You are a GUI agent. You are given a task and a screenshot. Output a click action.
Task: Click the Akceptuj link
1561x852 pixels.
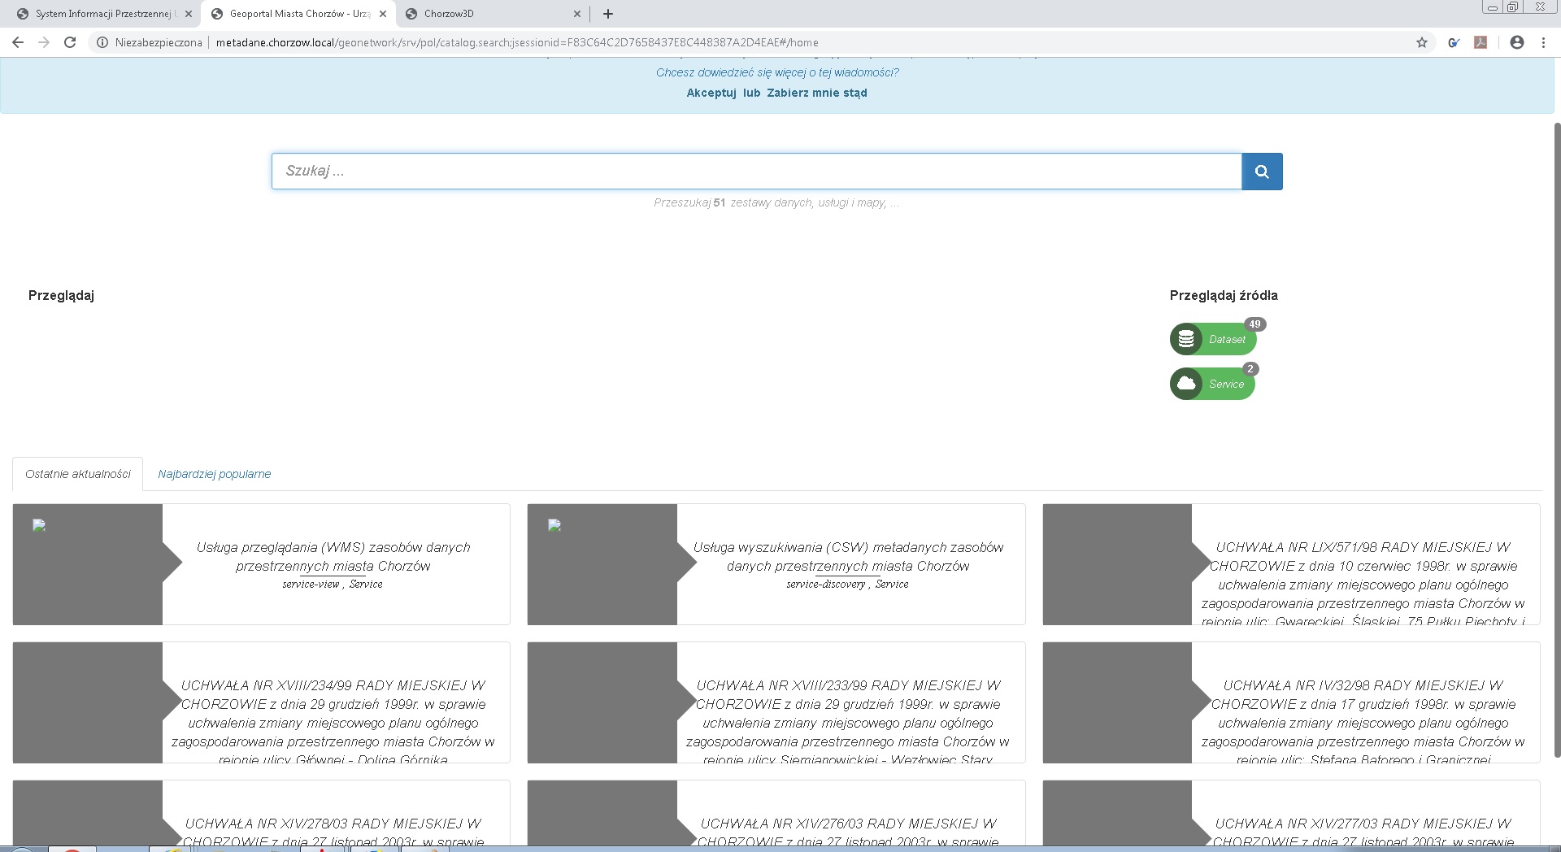(711, 93)
